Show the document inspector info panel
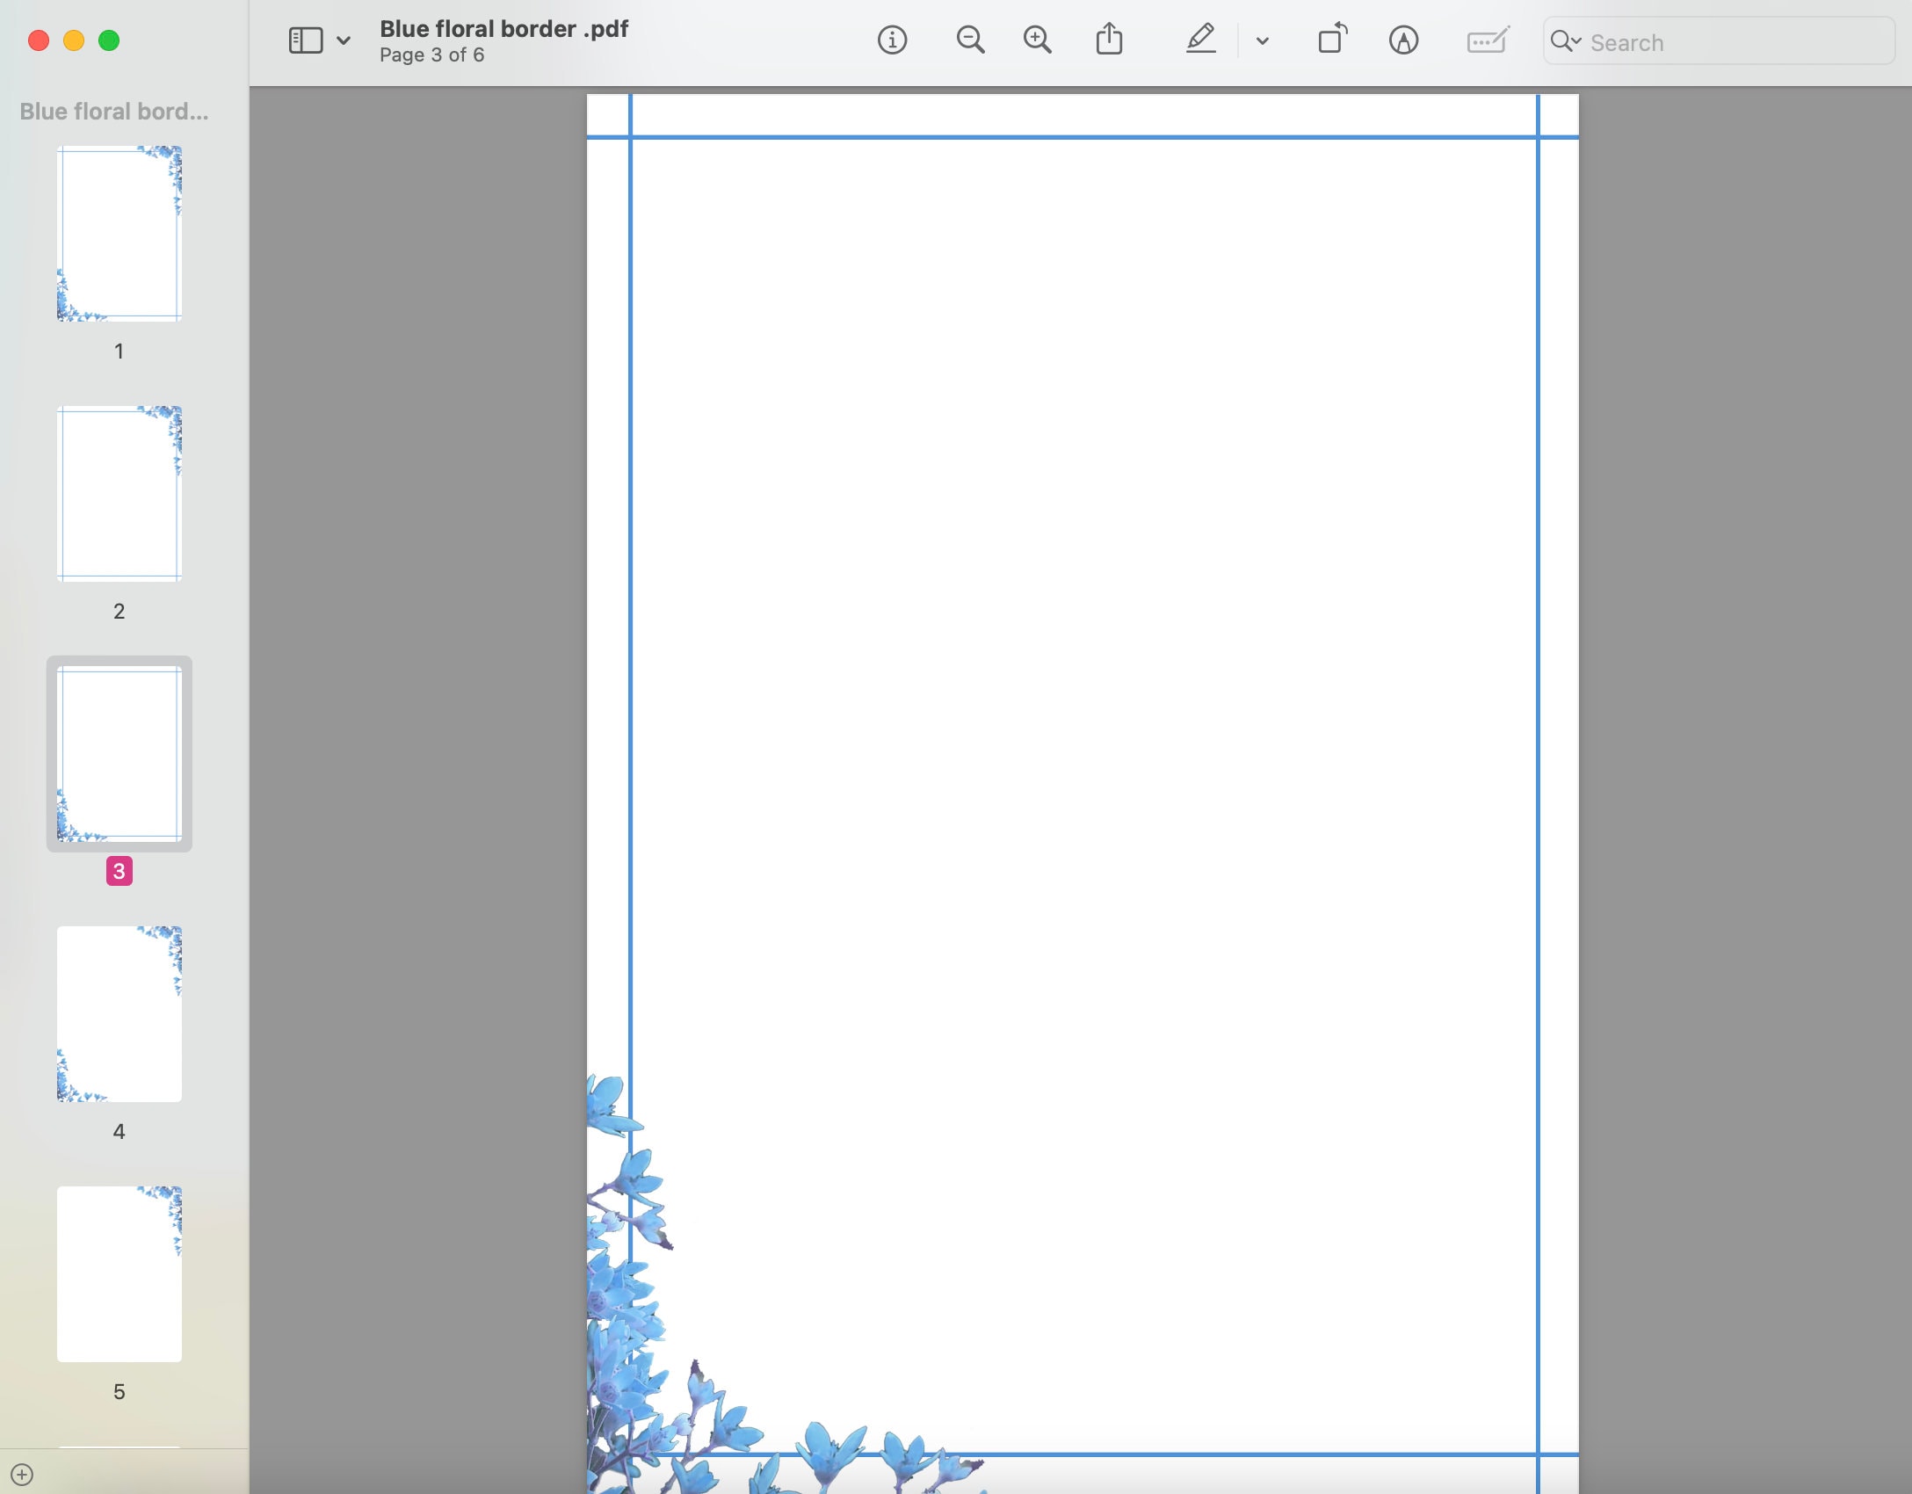 coord(892,40)
